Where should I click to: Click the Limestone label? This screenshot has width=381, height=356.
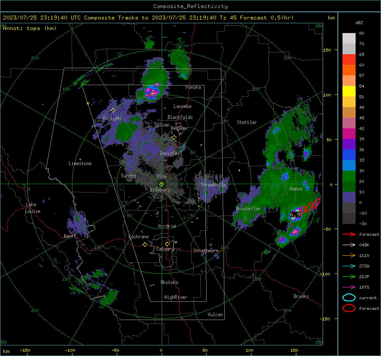point(80,163)
